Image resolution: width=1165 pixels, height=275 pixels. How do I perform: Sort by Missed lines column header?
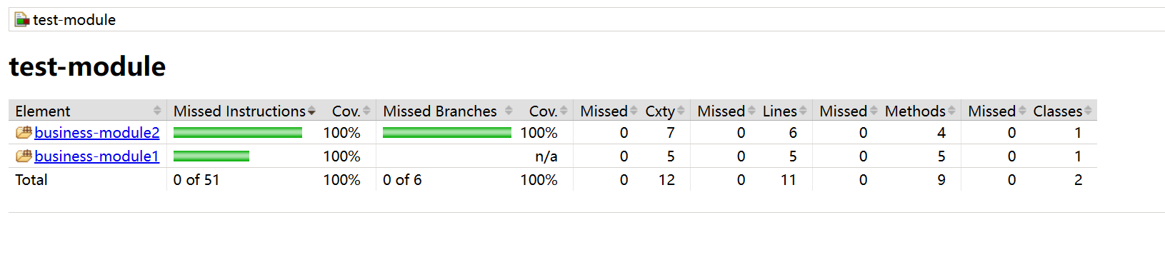tap(724, 111)
